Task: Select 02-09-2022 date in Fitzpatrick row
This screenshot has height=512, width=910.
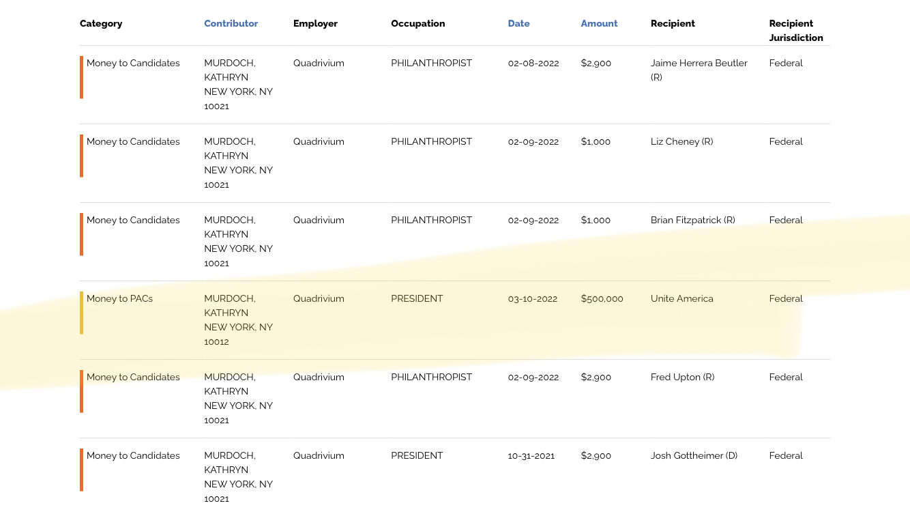Action: tap(533, 220)
